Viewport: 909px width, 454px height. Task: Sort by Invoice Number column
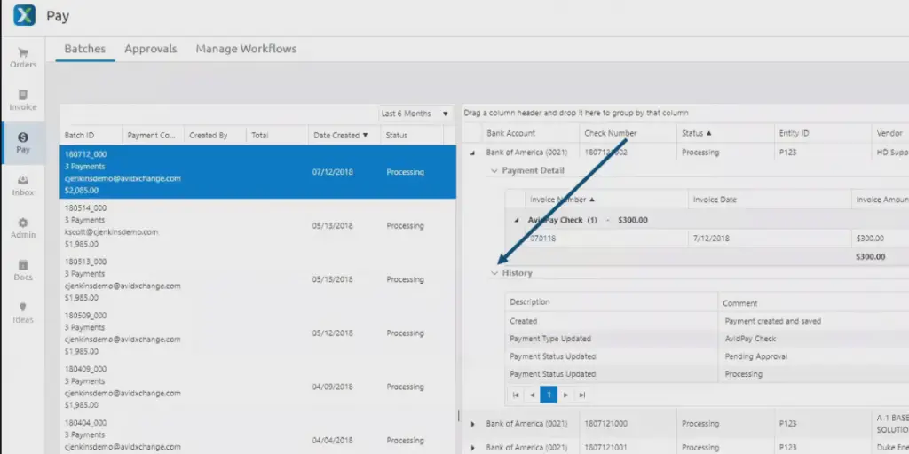[606, 200]
